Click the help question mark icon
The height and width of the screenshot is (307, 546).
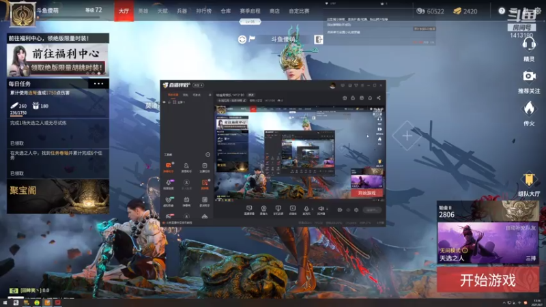click(502, 11)
